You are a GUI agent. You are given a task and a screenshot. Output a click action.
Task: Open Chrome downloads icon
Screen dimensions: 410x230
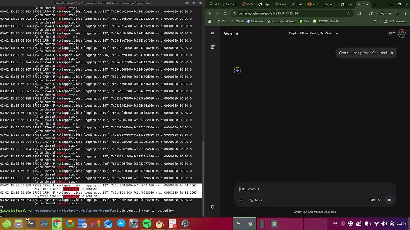tap(382, 13)
